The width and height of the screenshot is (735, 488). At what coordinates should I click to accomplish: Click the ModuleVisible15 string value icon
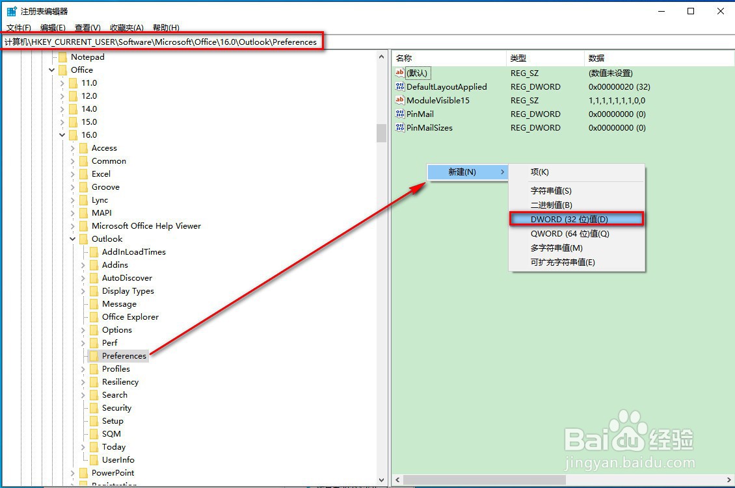coord(400,100)
